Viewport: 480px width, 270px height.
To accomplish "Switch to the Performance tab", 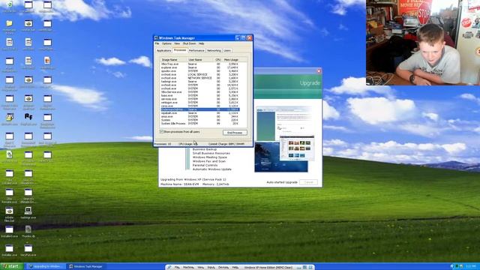I will [x=196, y=50].
